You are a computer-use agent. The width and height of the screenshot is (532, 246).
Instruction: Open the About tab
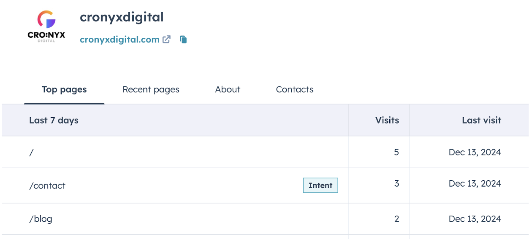[228, 89]
